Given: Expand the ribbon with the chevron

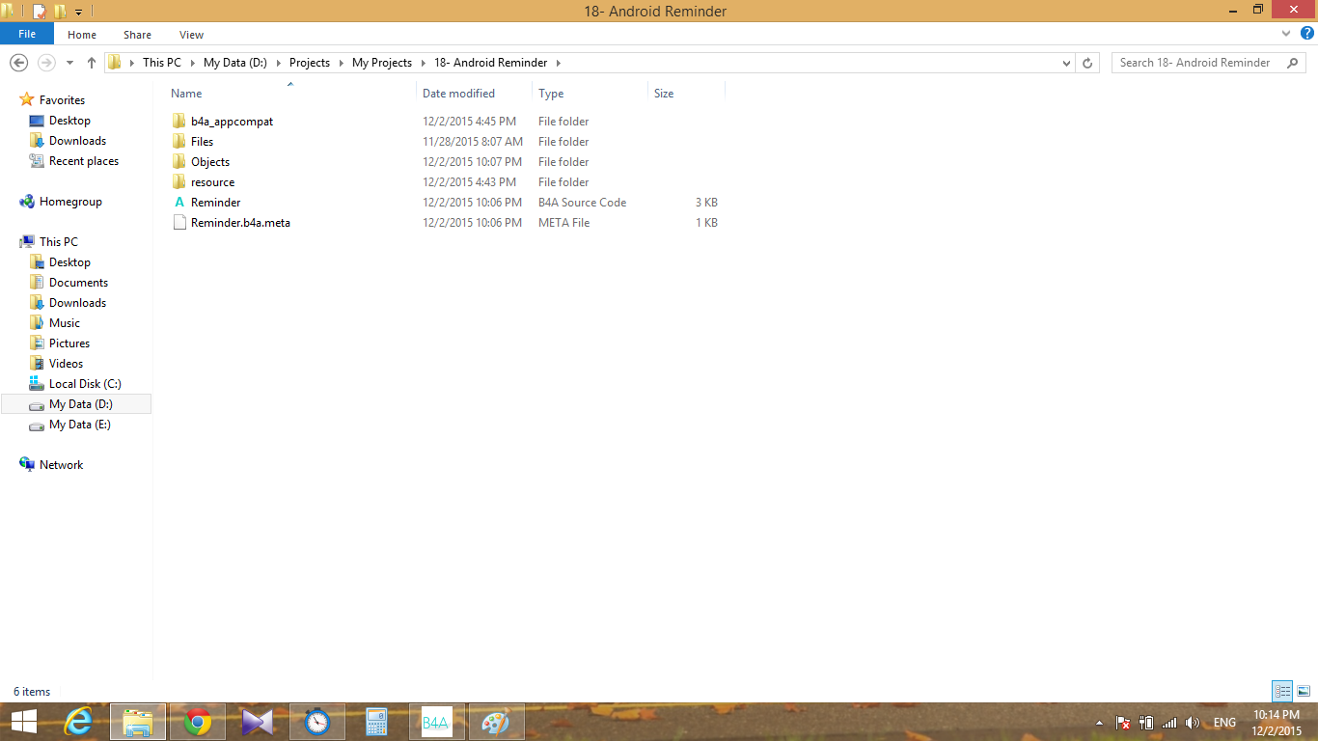Looking at the screenshot, I should (x=1285, y=34).
